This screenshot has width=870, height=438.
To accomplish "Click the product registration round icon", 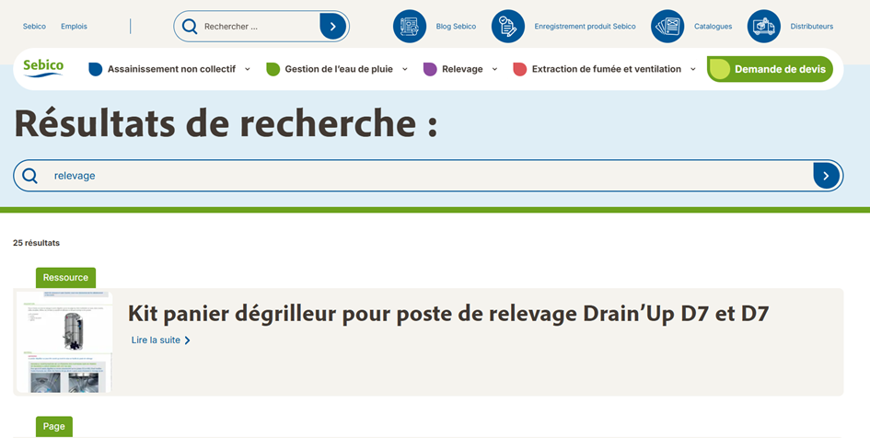I will [507, 26].
